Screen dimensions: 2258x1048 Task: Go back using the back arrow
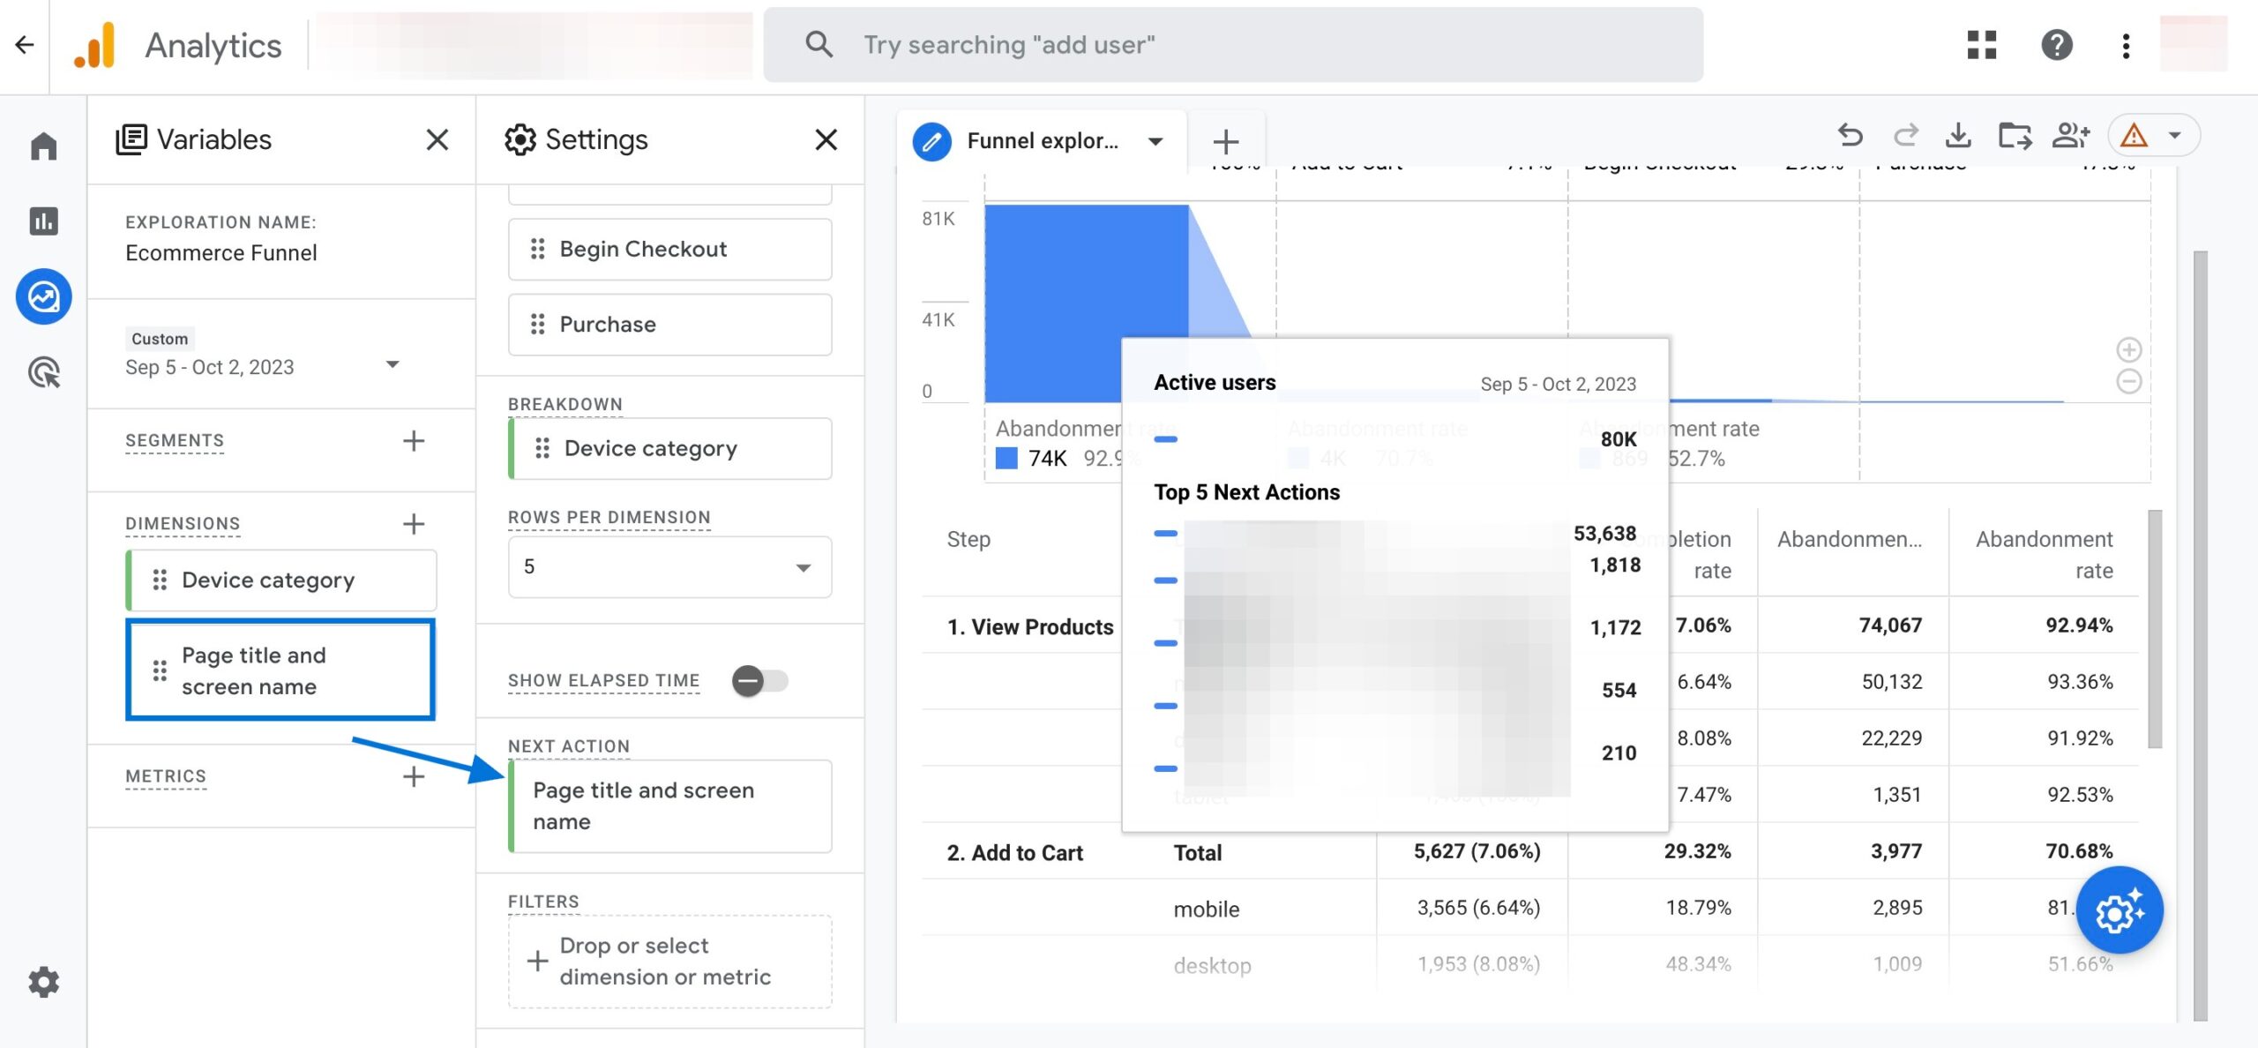tap(25, 45)
